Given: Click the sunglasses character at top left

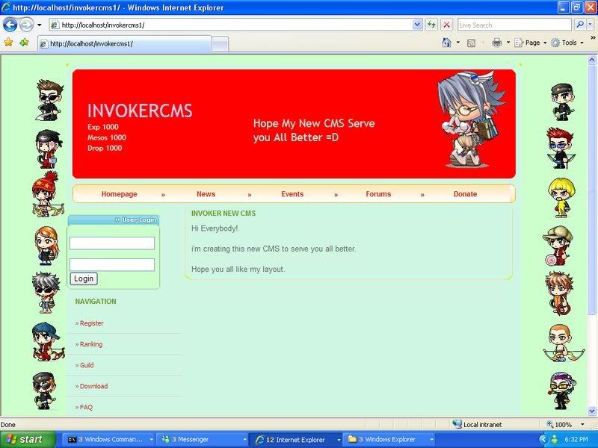Looking at the screenshot, I should pyautogui.click(x=50, y=100).
